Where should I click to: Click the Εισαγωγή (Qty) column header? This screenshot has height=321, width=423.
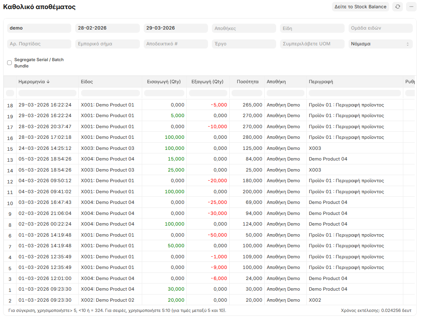[163, 82]
